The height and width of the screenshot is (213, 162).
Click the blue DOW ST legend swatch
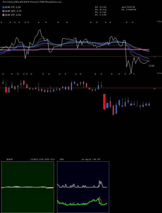click(x=3, y=7)
